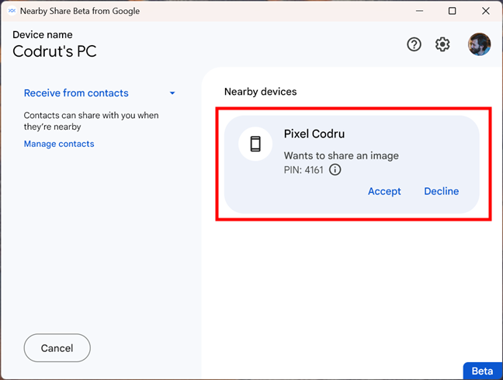Image resolution: width=503 pixels, height=380 pixels.
Task: Open the settings gear icon
Action: (442, 44)
